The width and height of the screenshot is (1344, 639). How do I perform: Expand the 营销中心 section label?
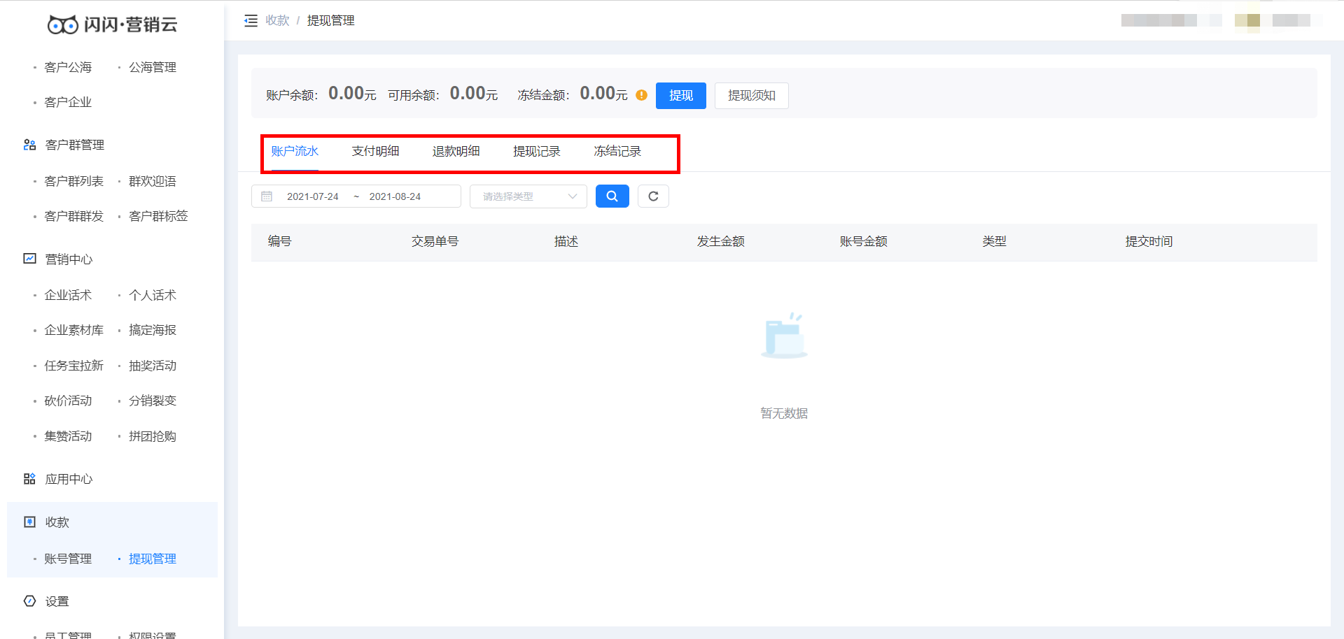click(x=69, y=259)
